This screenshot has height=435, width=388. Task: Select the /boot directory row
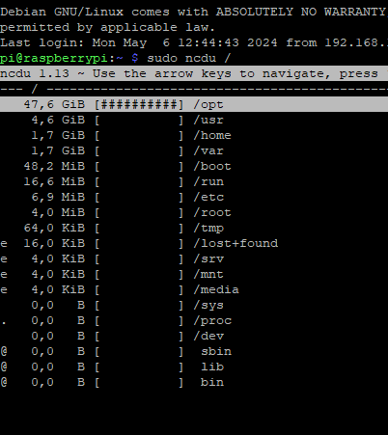tap(194, 166)
